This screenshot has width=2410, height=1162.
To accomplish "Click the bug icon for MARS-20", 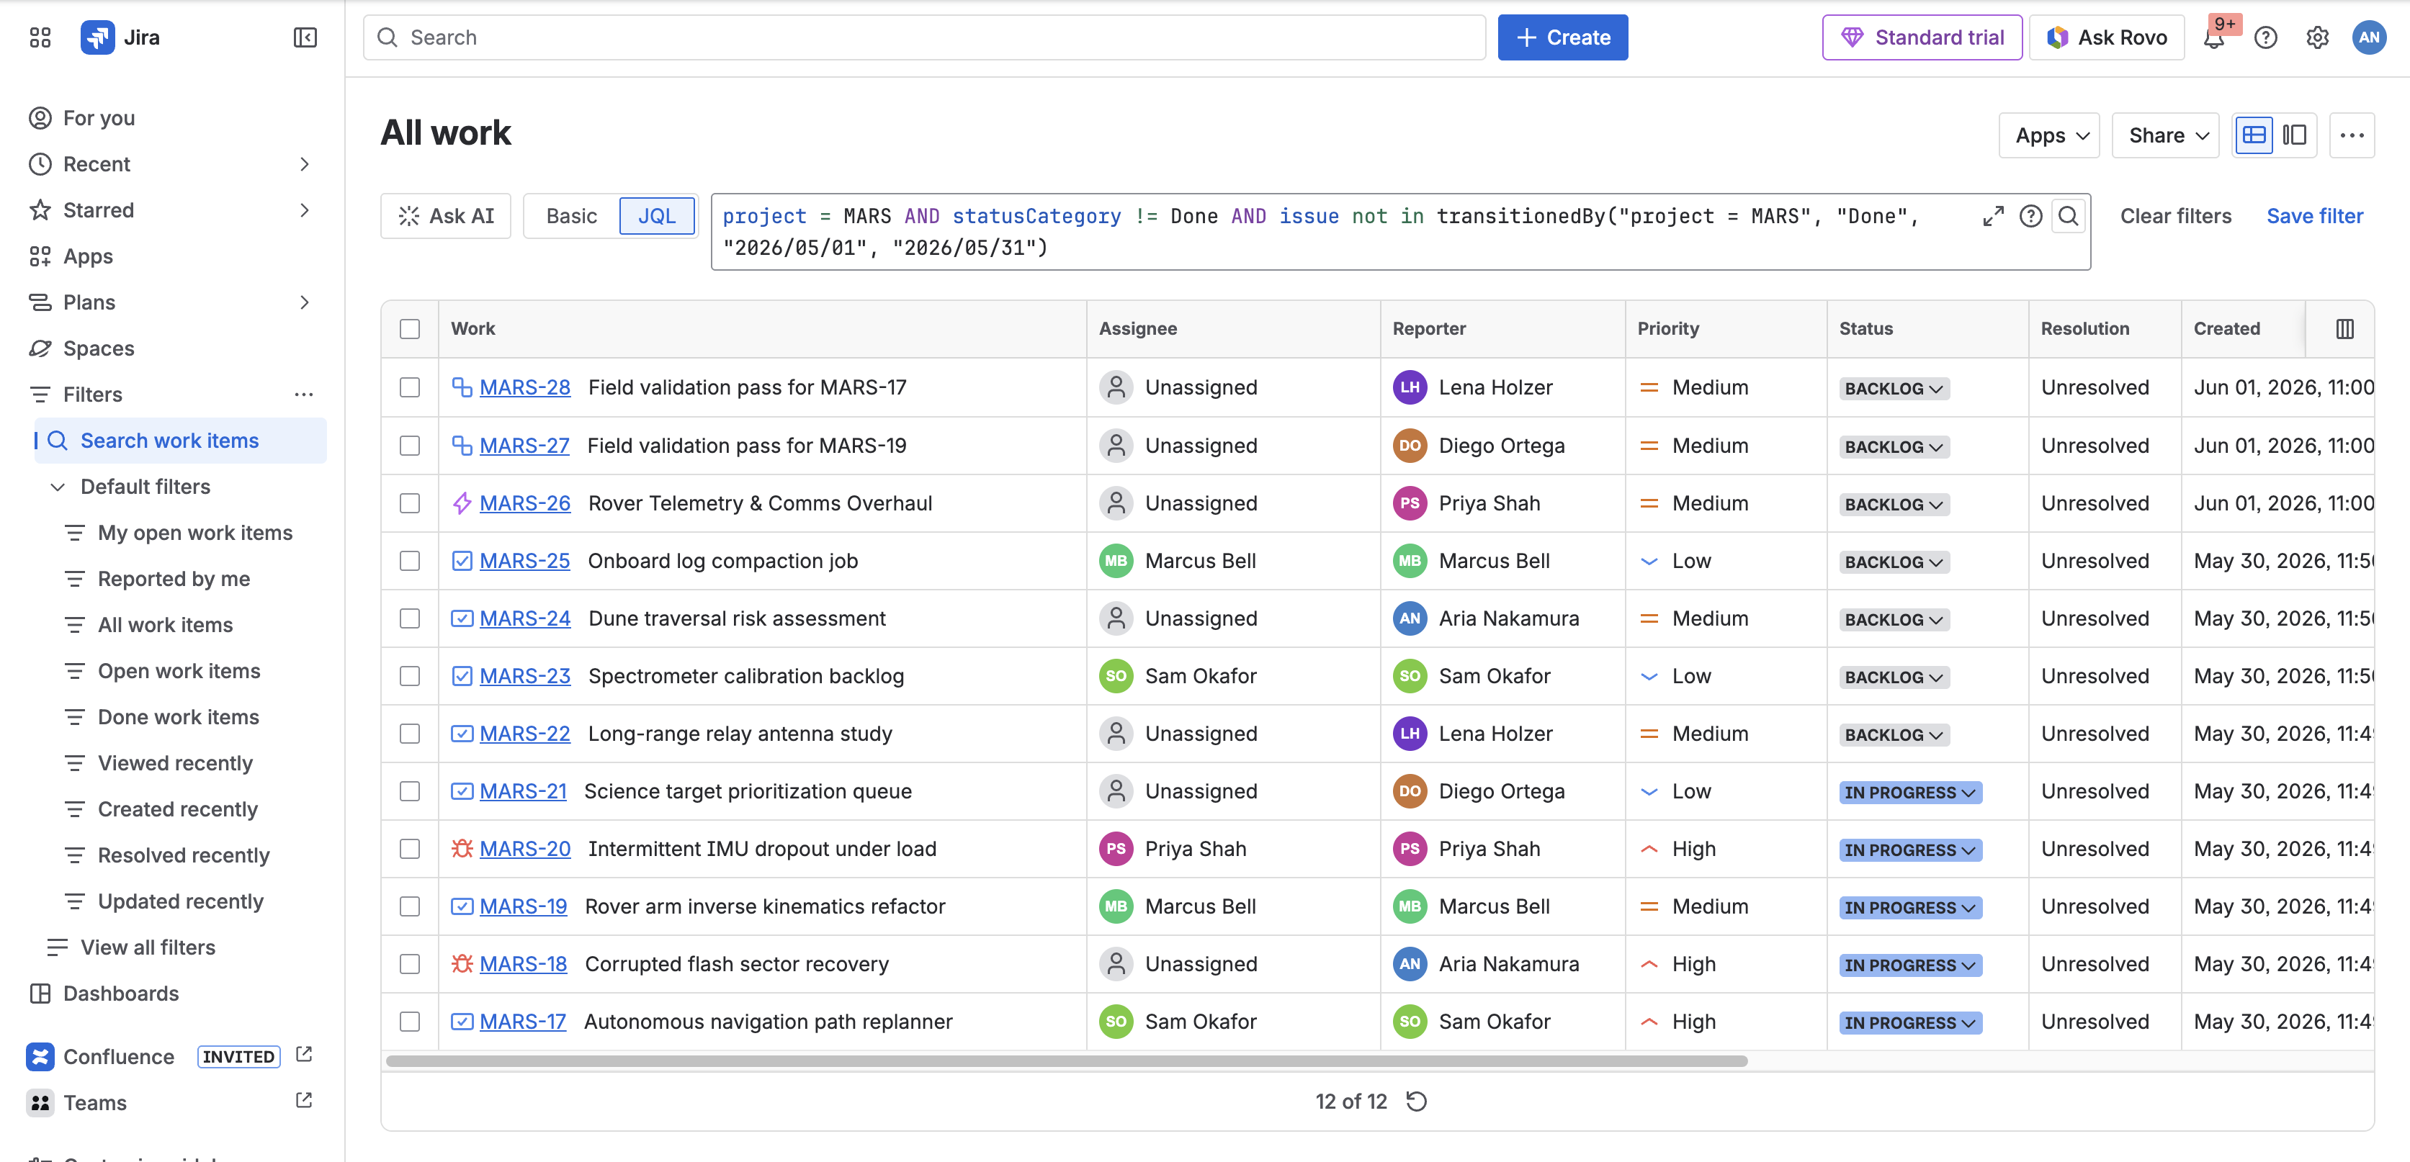I will pos(462,849).
